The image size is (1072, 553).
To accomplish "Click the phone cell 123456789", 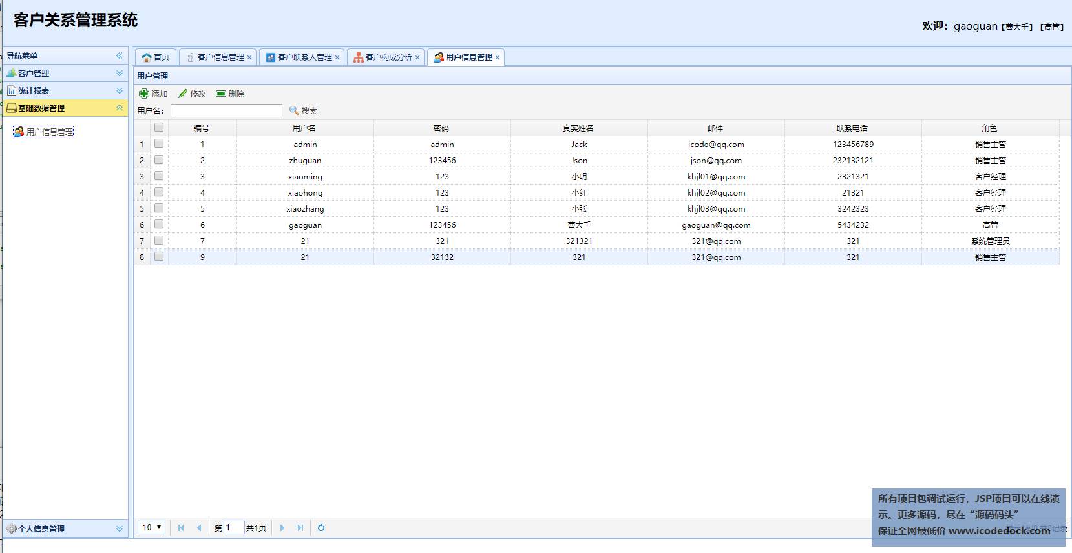I will pos(853,144).
